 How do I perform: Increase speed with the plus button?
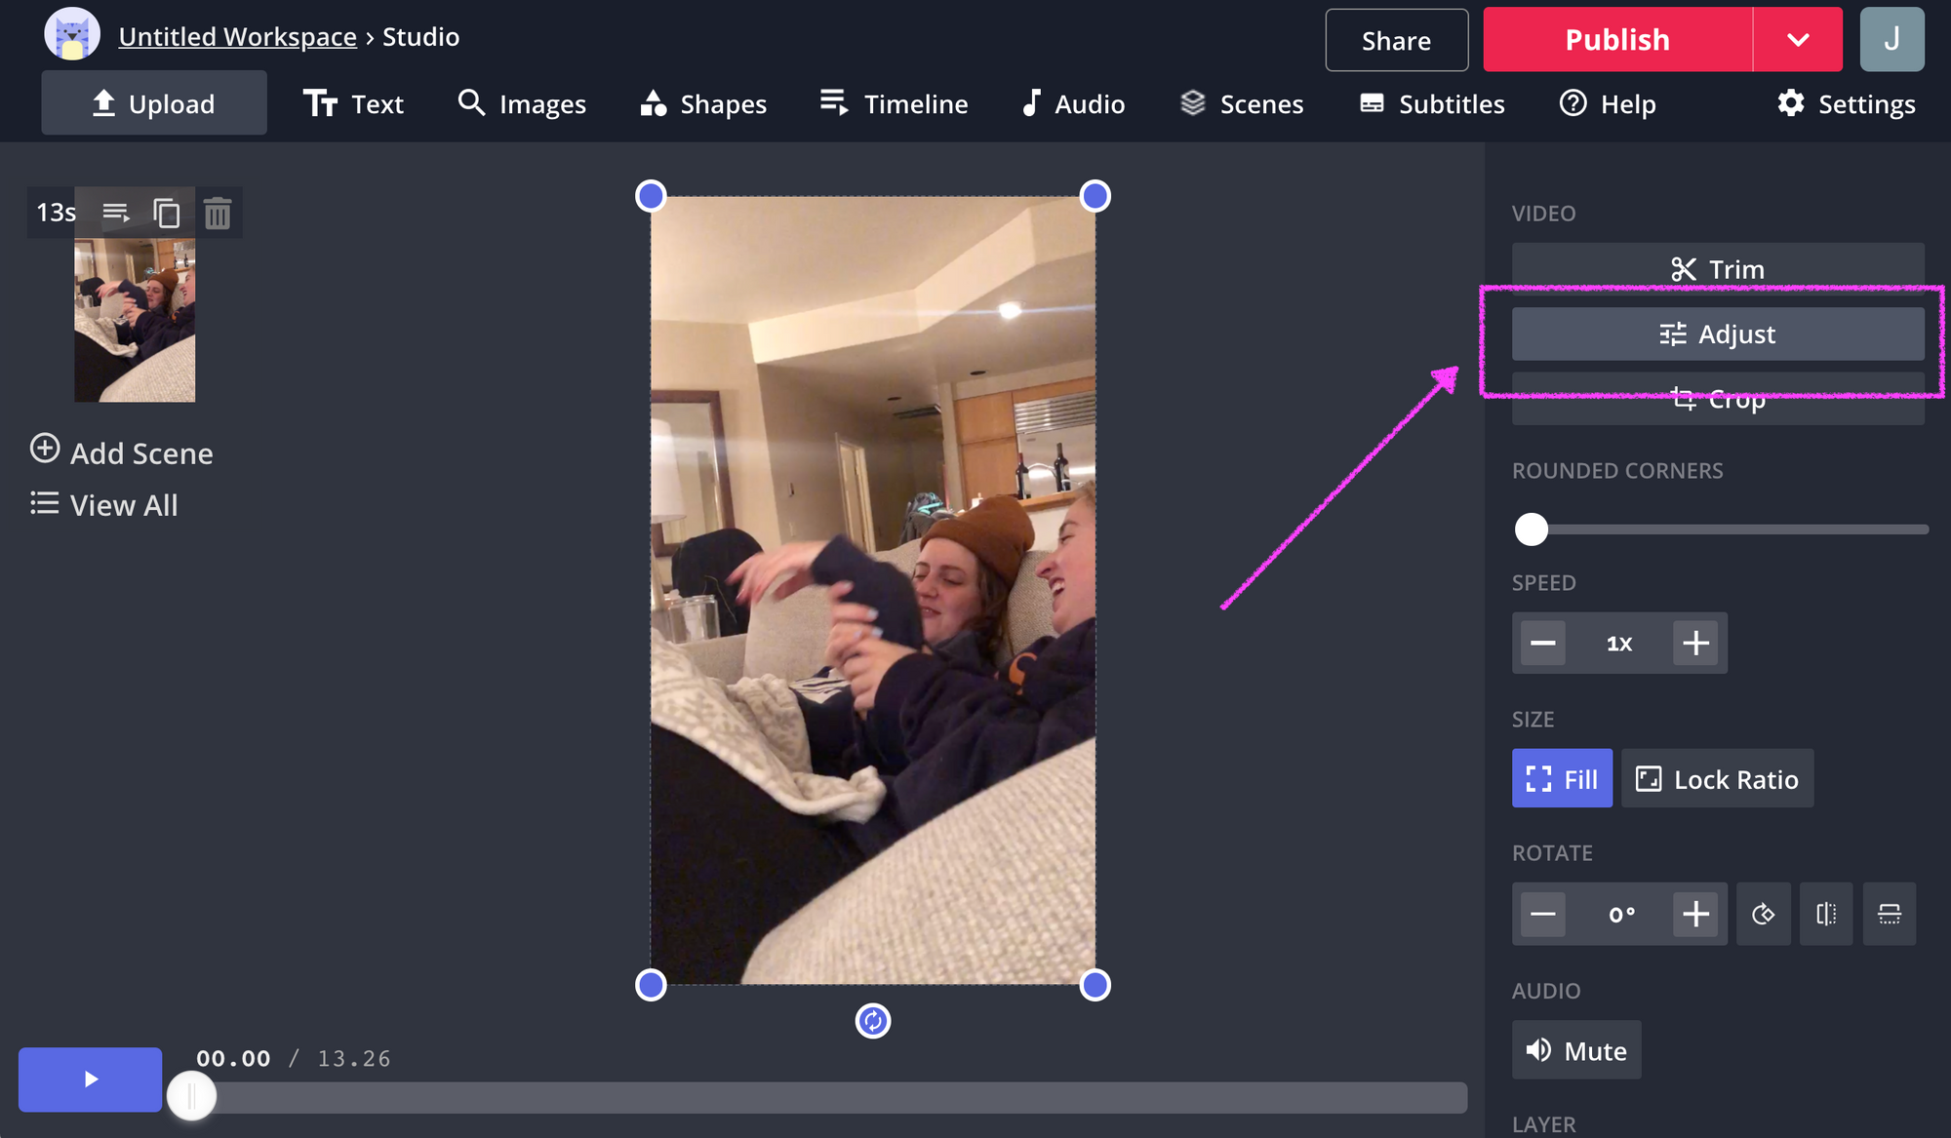(x=1695, y=643)
